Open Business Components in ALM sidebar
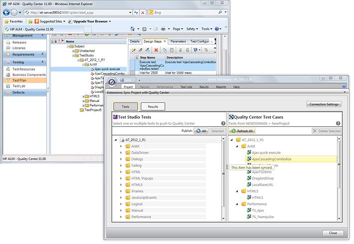Viewport: 354px width, 244px height. [29, 75]
